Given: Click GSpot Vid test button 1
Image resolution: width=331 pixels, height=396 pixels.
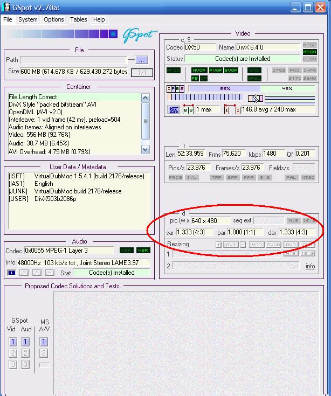Looking at the screenshot, I should pos(13,342).
